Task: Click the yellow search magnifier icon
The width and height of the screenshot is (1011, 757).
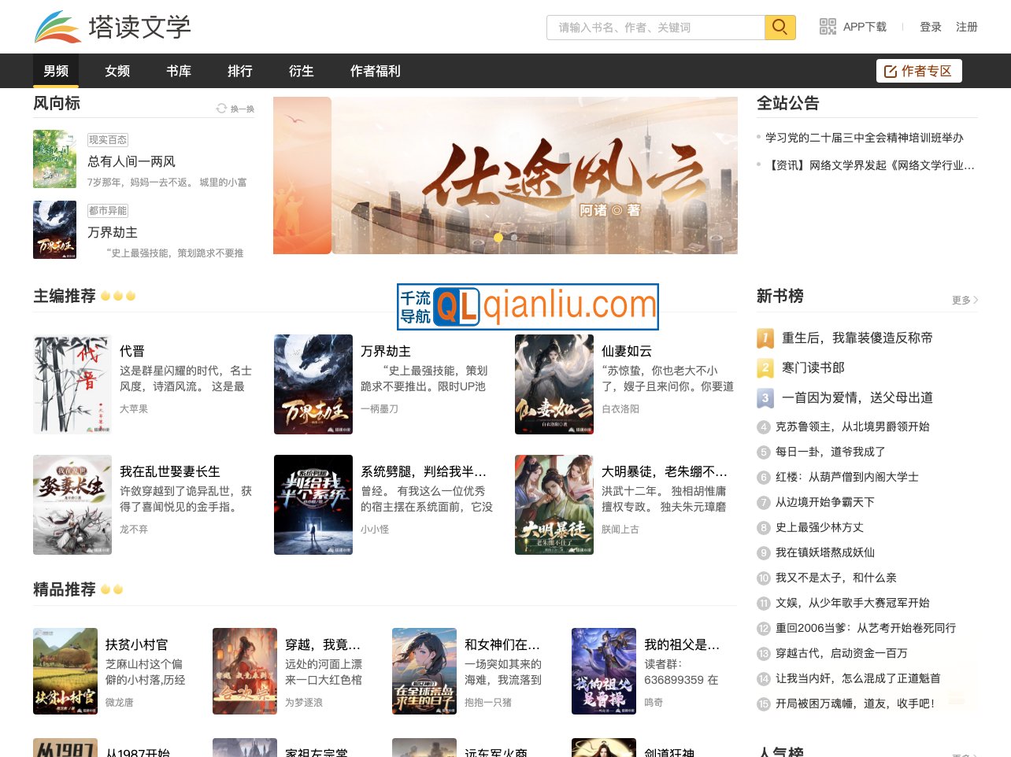Action: pos(779,27)
